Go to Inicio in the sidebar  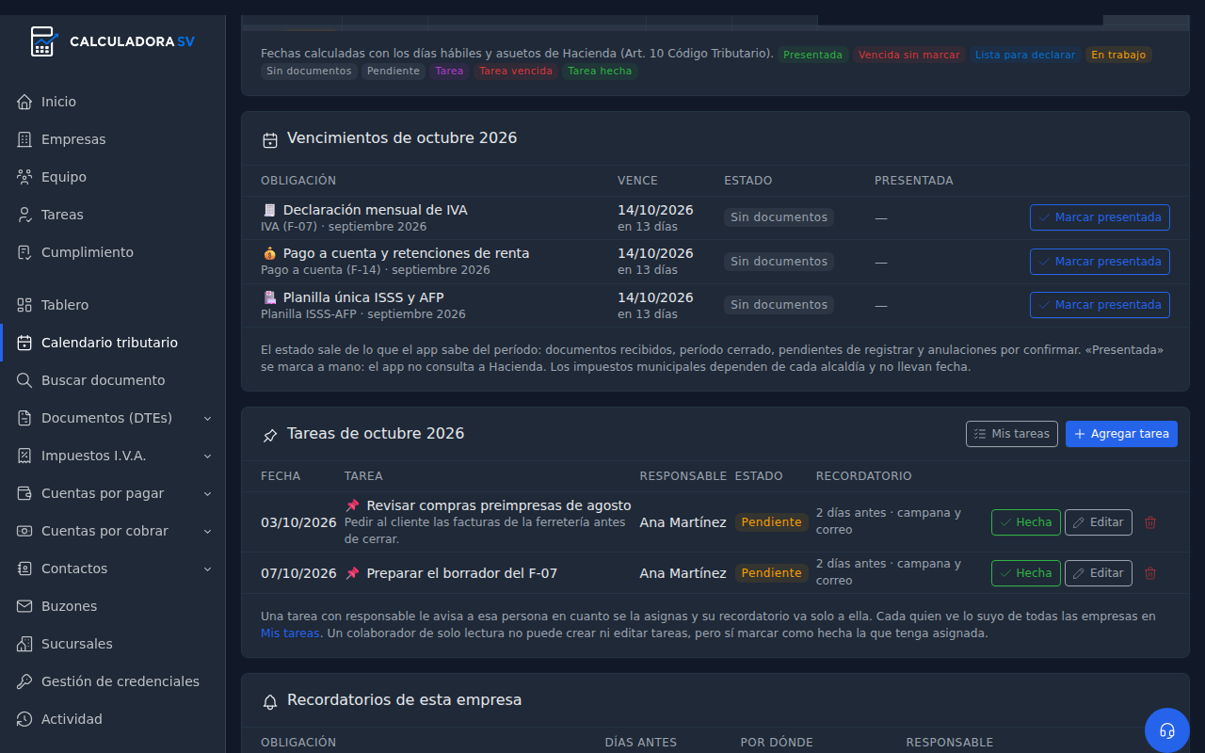coord(113,102)
